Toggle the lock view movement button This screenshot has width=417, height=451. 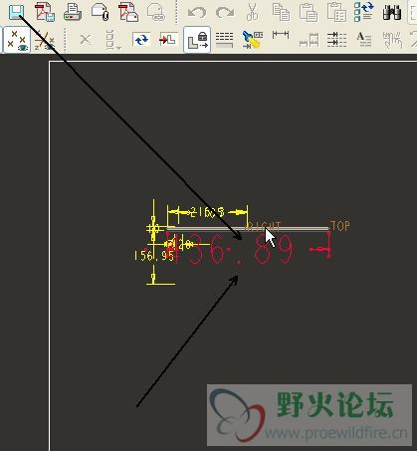pos(197,40)
